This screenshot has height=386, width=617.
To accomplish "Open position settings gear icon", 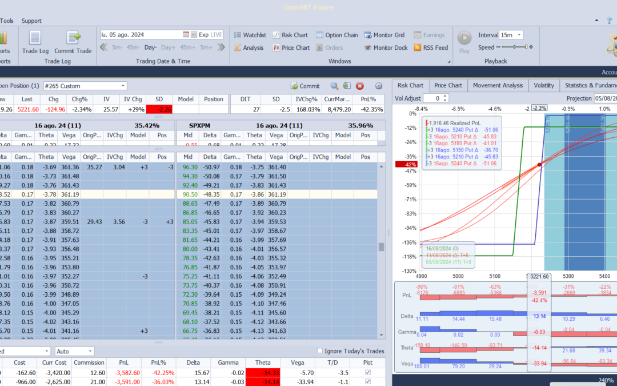I will click(379, 86).
